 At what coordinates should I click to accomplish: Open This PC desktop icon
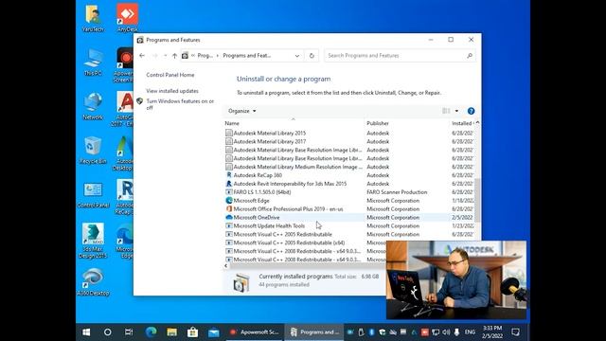93,62
